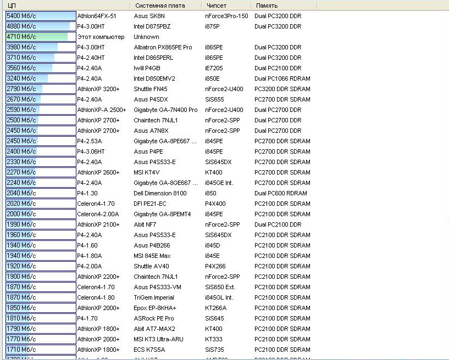Select the P4-2.40HT CPU row
449x360 pixels.
pos(91,58)
